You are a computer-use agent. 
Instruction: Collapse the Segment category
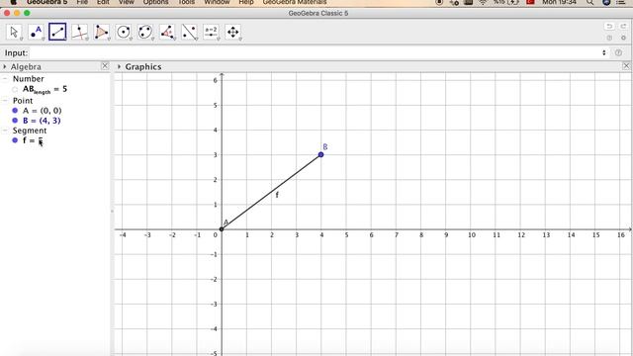tap(5, 131)
